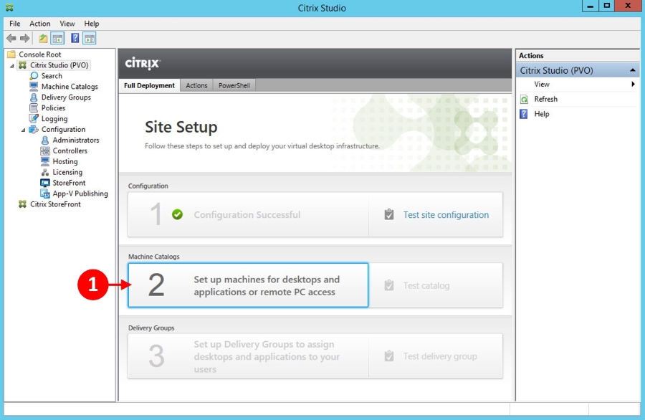Select Delivery Groups in the console tree
This screenshot has width=645, height=420.
(x=66, y=97)
